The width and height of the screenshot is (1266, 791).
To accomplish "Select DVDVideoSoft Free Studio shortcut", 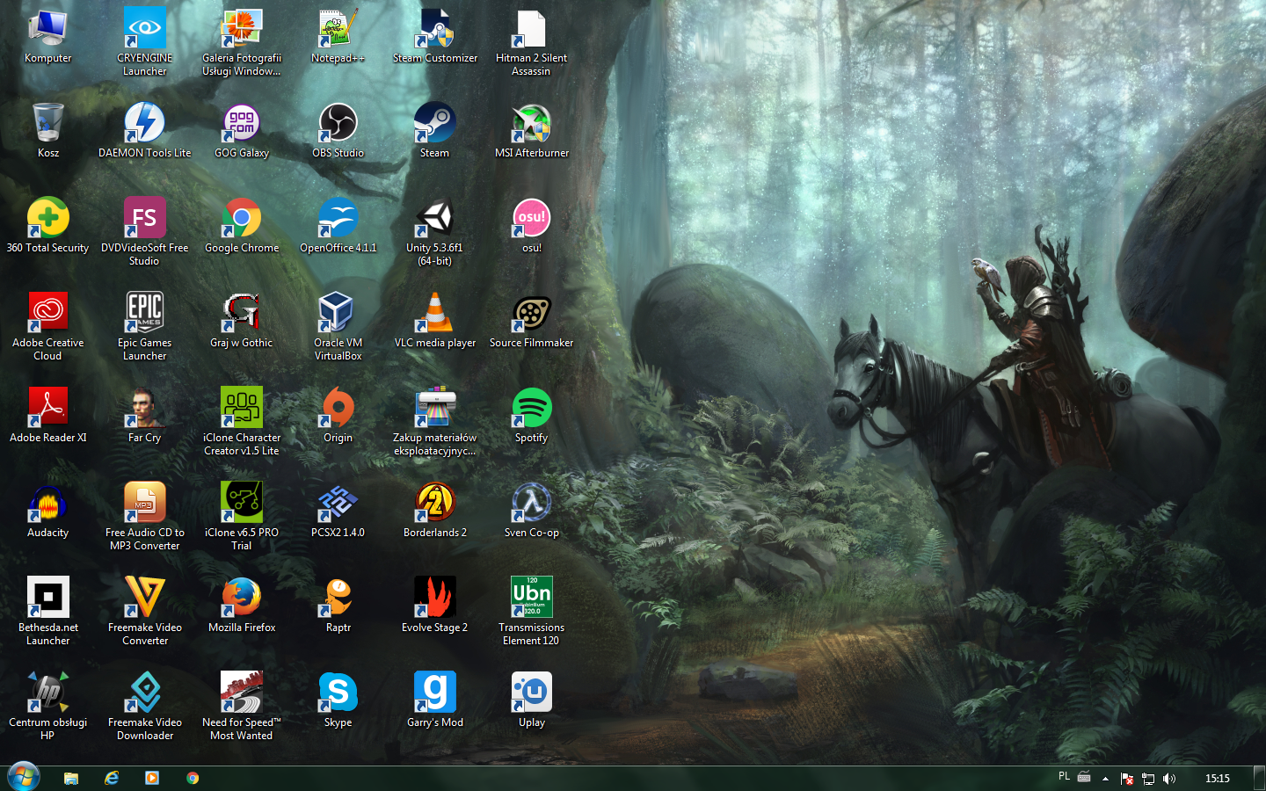I will (x=144, y=231).
